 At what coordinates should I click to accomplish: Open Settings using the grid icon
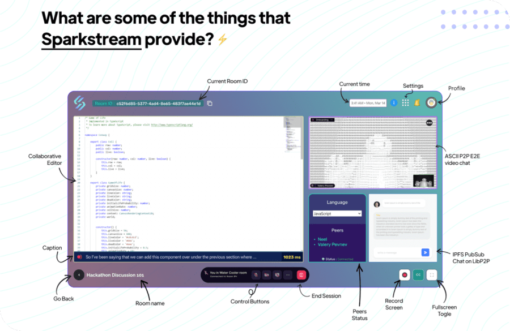[x=406, y=102]
